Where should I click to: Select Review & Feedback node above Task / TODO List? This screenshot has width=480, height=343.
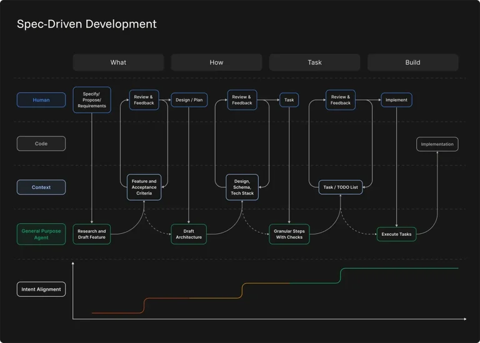coord(341,100)
